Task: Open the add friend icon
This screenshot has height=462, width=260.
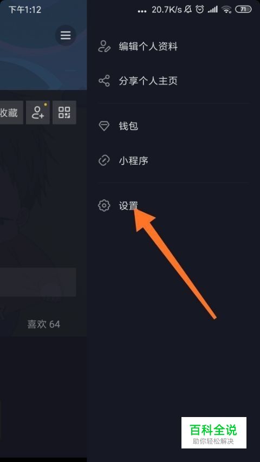Action: coord(38,112)
